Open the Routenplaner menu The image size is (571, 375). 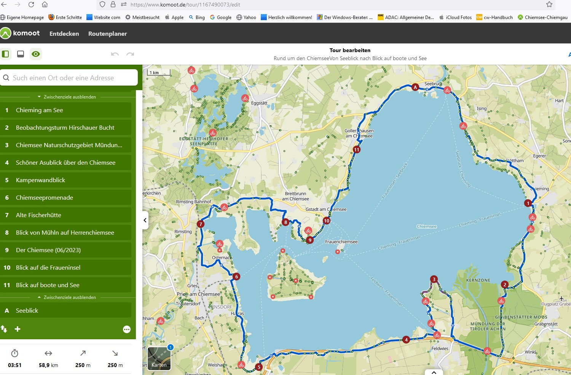coord(107,33)
